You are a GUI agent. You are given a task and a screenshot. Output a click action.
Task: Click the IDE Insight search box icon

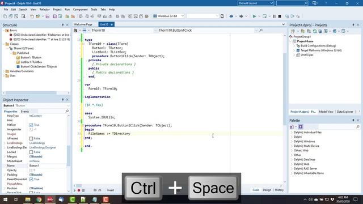click(306, 3)
